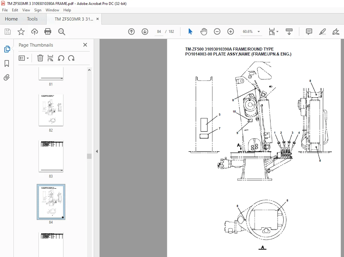Click the thumbnail panel scrollbar handle
Viewport: 344px width, 257px height.
(x=89, y=156)
